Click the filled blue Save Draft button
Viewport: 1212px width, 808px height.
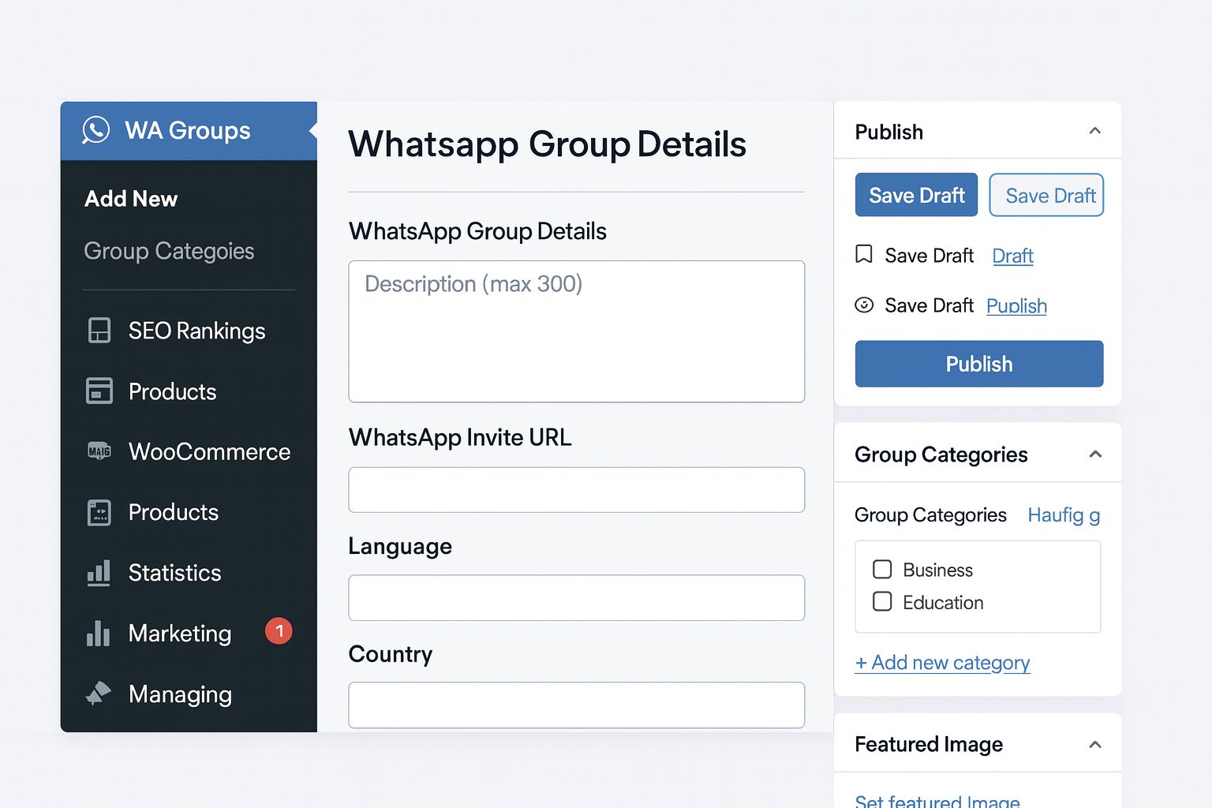pos(916,195)
